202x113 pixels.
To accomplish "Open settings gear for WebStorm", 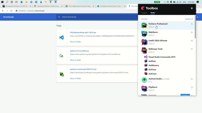I will [192, 32].
